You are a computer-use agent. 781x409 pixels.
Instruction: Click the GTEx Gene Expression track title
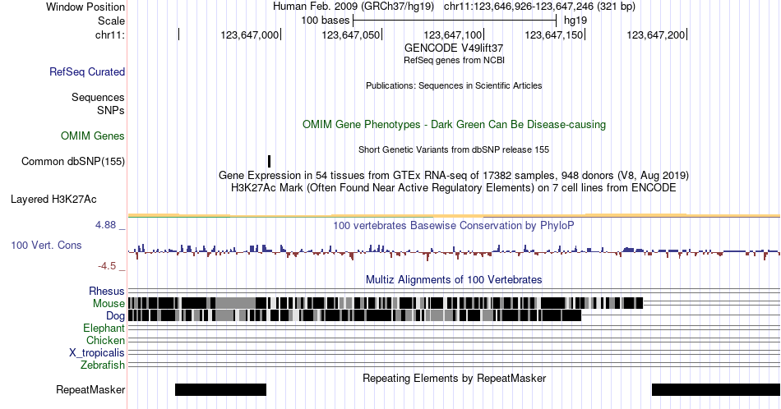[454, 175]
